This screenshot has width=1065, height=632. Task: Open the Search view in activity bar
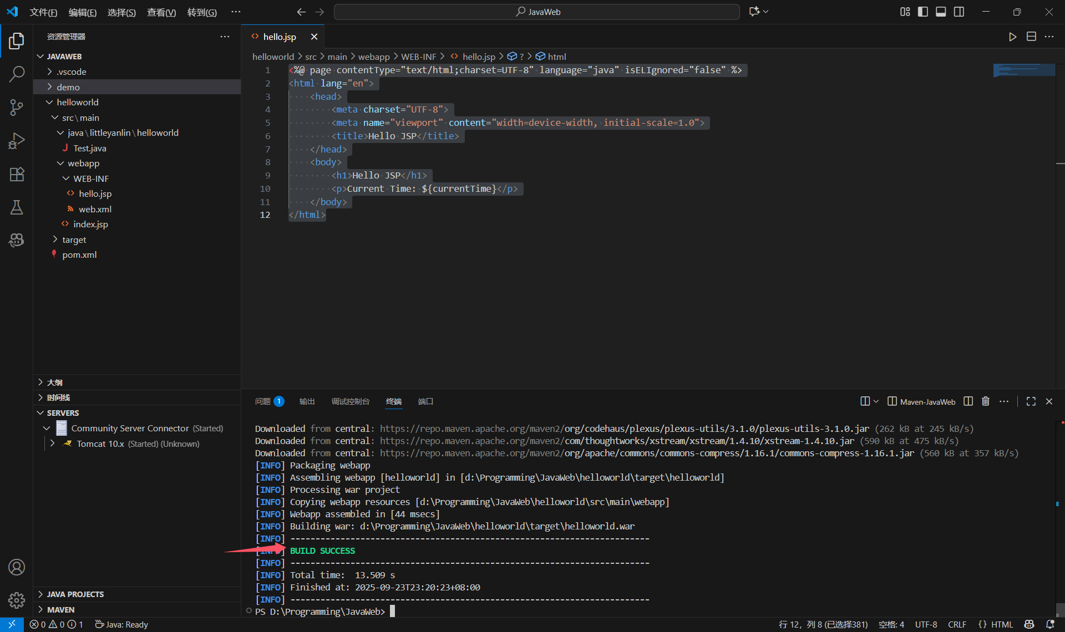pos(17,74)
